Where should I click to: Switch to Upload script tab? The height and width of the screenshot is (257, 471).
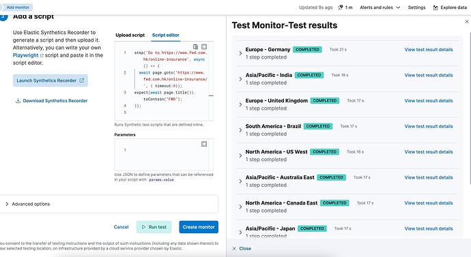click(x=130, y=35)
